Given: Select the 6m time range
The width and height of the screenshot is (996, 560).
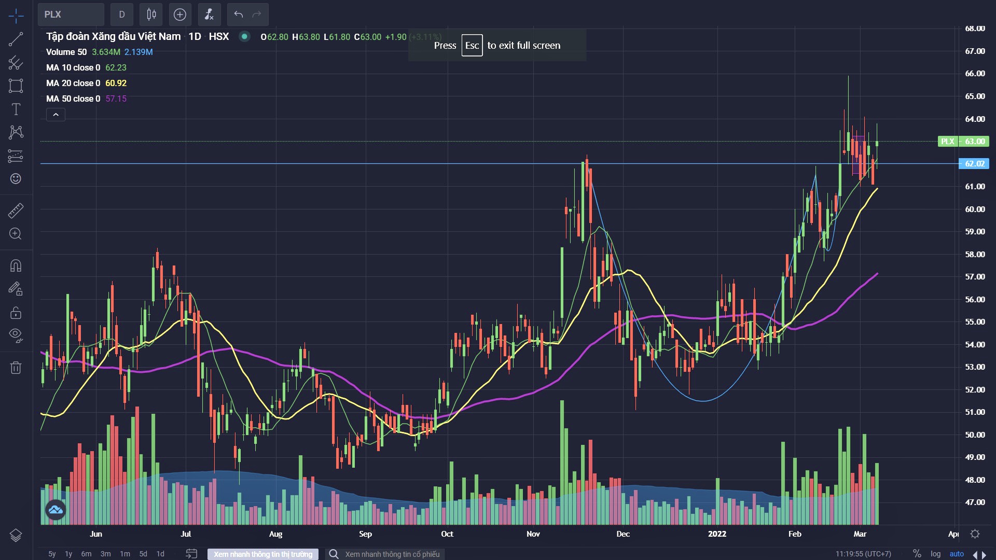Looking at the screenshot, I should tap(86, 554).
